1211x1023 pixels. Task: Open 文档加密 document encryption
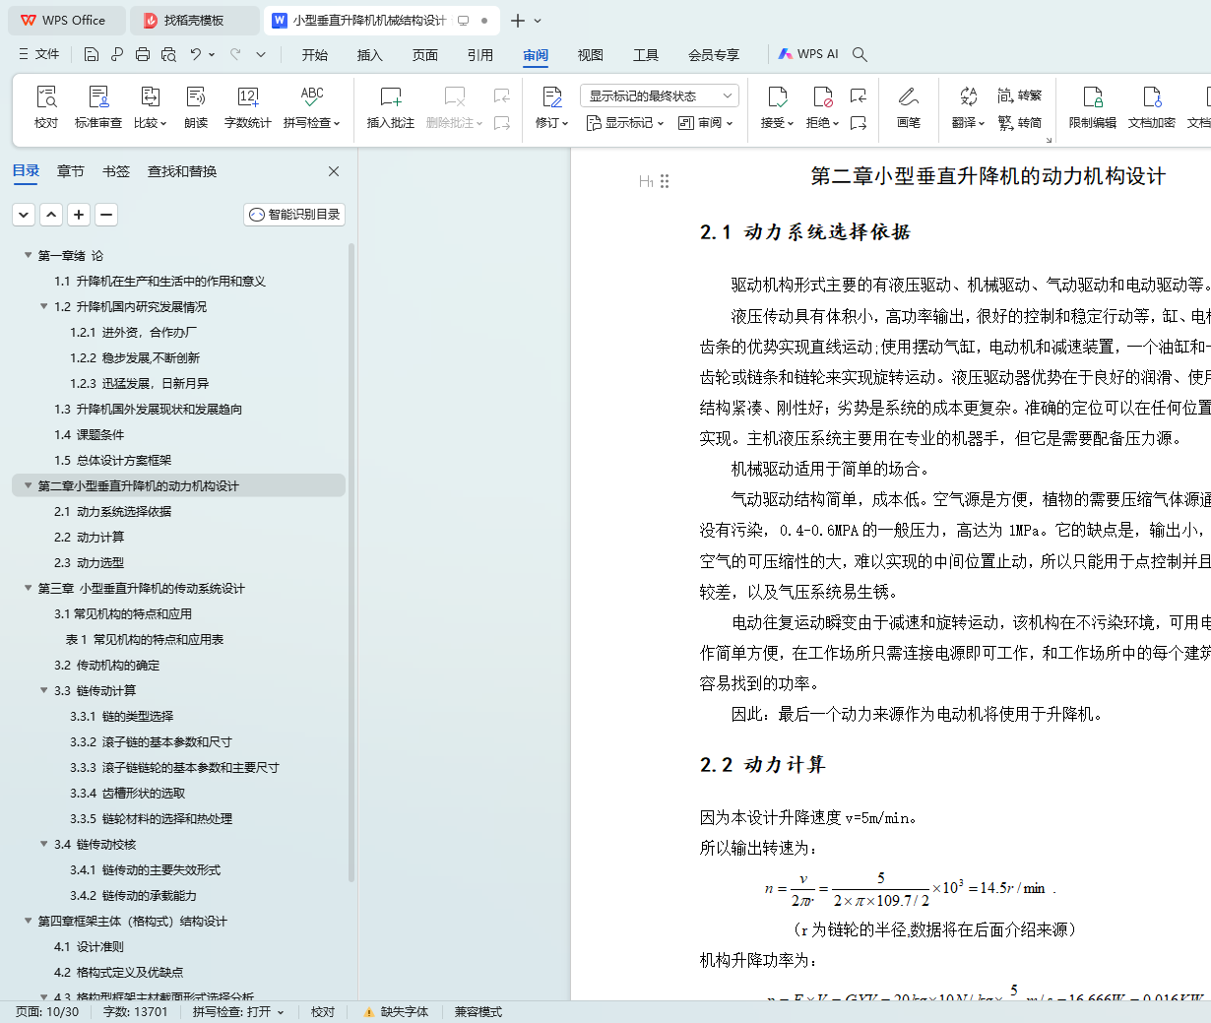(1152, 106)
